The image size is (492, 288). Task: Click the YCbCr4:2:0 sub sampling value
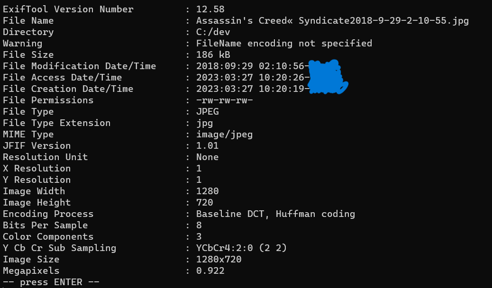click(242, 248)
